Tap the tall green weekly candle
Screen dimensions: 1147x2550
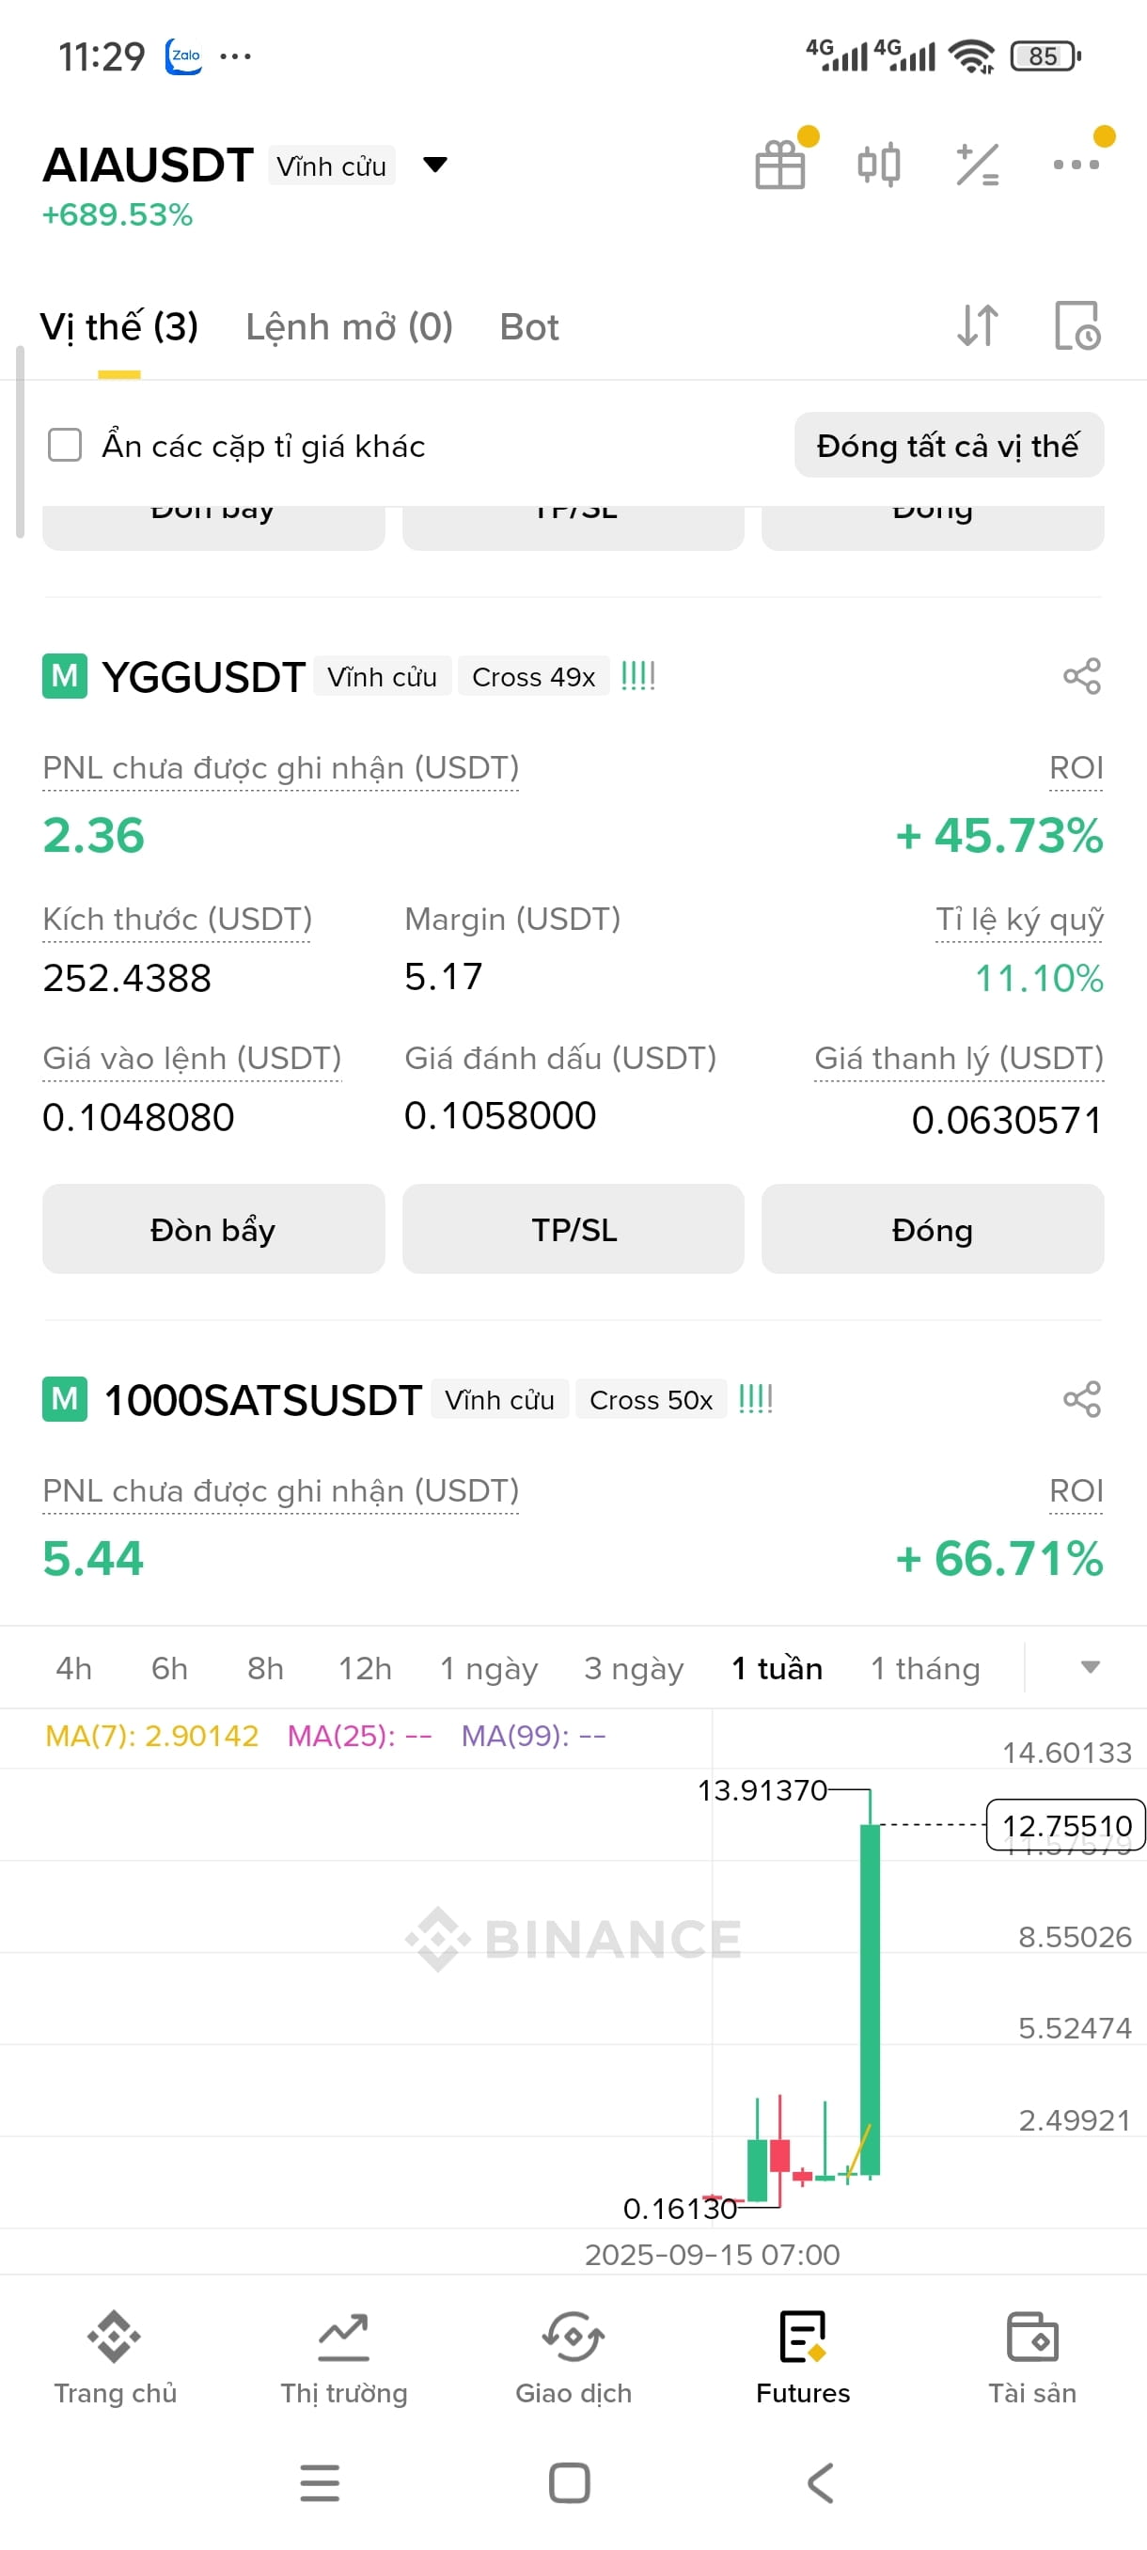pos(870,2000)
